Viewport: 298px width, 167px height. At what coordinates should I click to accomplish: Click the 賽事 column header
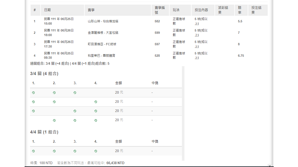(x=118, y=10)
